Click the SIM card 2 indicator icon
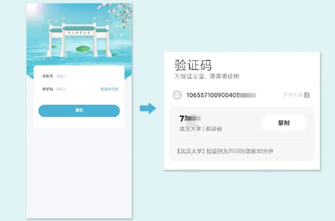This screenshot has width=335, height=221. [x=307, y=95]
